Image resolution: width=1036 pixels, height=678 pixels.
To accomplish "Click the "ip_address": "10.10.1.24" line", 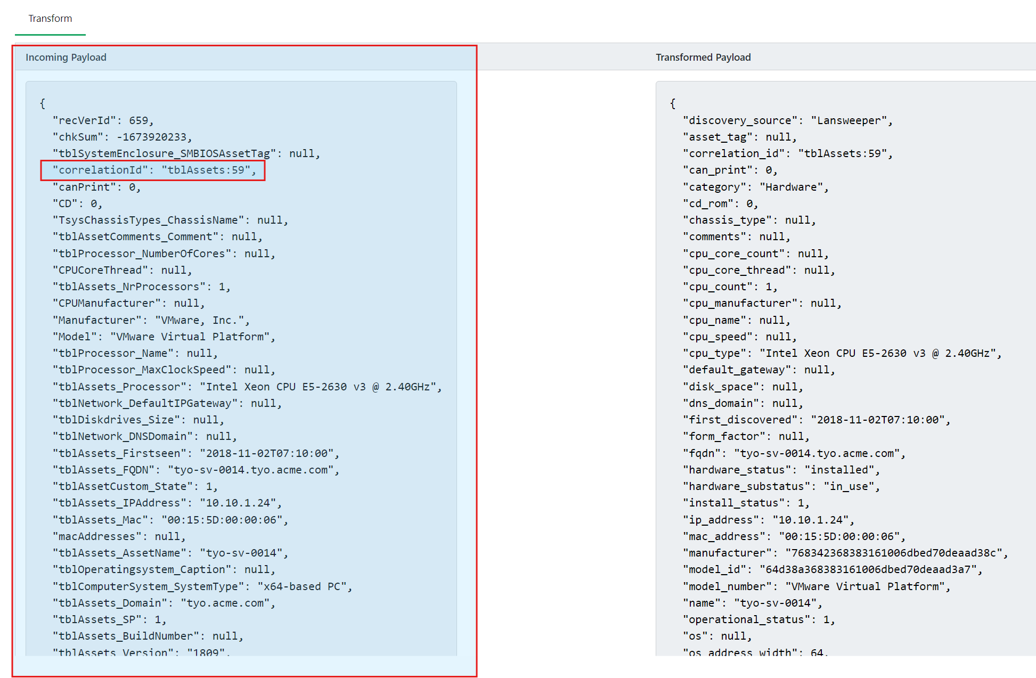I will pyautogui.click(x=769, y=520).
